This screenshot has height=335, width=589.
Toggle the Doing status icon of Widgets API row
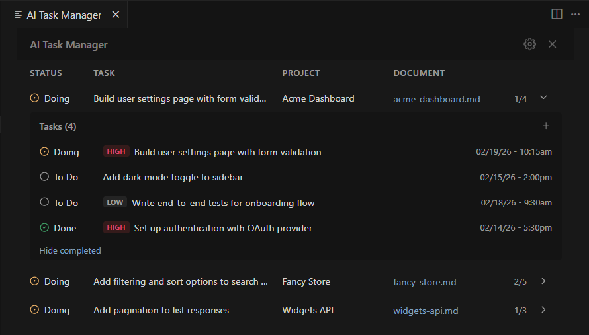pyautogui.click(x=34, y=310)
